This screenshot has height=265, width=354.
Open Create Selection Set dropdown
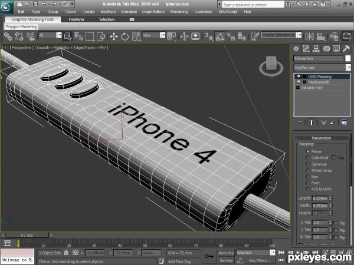click(x=299, y=35)
